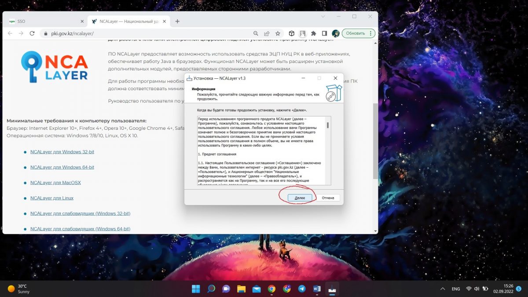Open the Chrome profile avatar
Image resolution: width=528 pixels, height=297 pixels.
pos(336,33)
